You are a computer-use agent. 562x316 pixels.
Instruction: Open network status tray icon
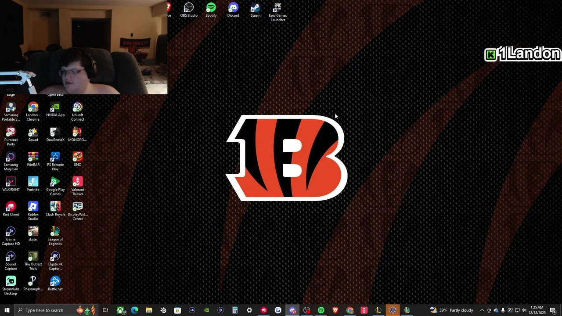point(517,310)
